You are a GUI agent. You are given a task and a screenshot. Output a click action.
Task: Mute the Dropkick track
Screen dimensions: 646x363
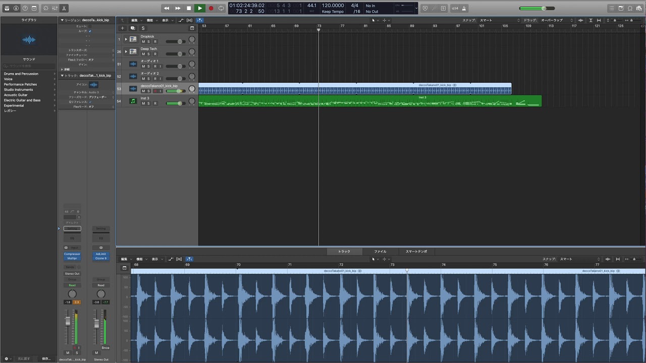[143, 41]
